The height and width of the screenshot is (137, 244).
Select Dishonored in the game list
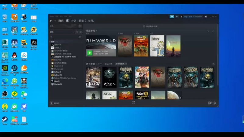pyautogui.click(x=59, y=69)
